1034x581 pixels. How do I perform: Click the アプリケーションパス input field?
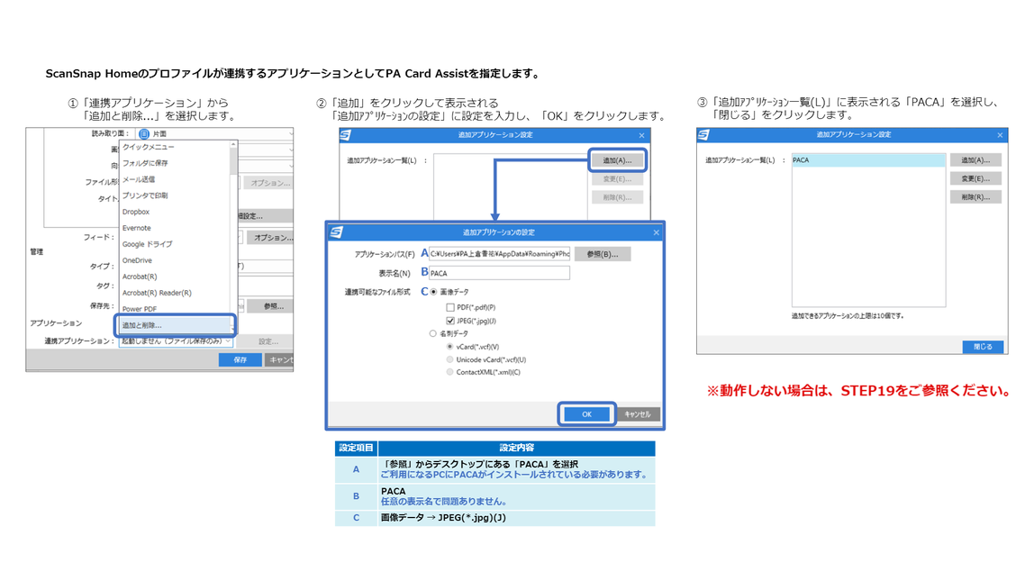499,254
